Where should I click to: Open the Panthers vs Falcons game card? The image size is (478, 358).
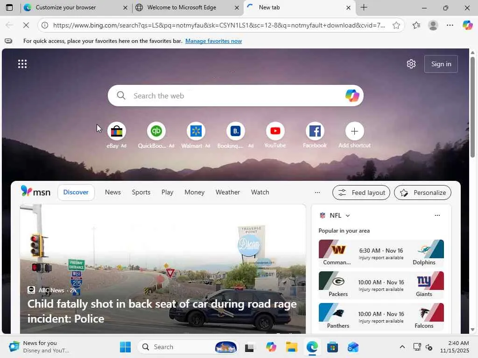click(381, 317)
